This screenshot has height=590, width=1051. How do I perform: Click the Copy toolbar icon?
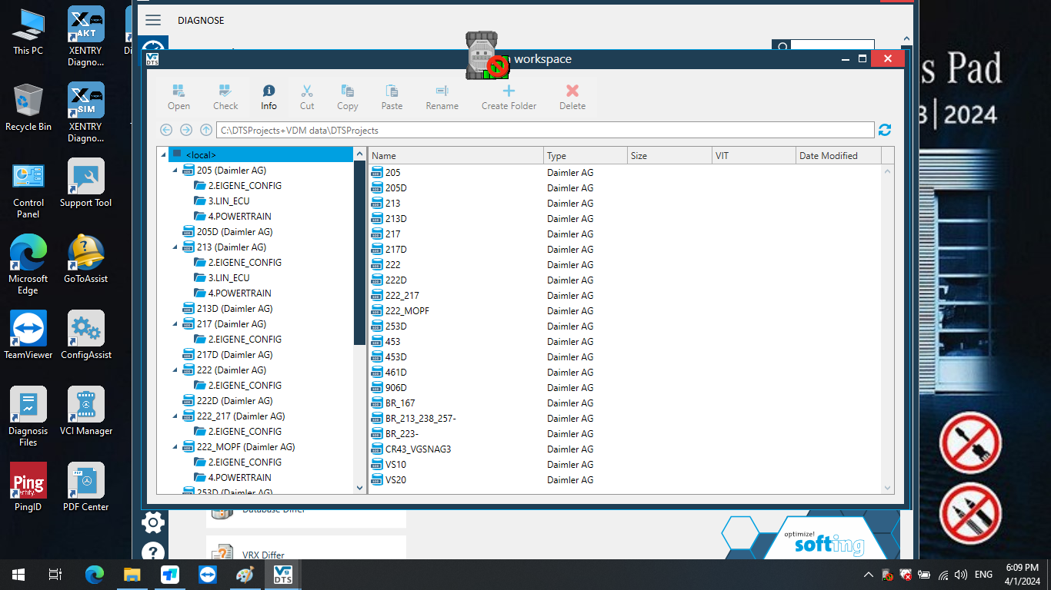pos(347,95)
